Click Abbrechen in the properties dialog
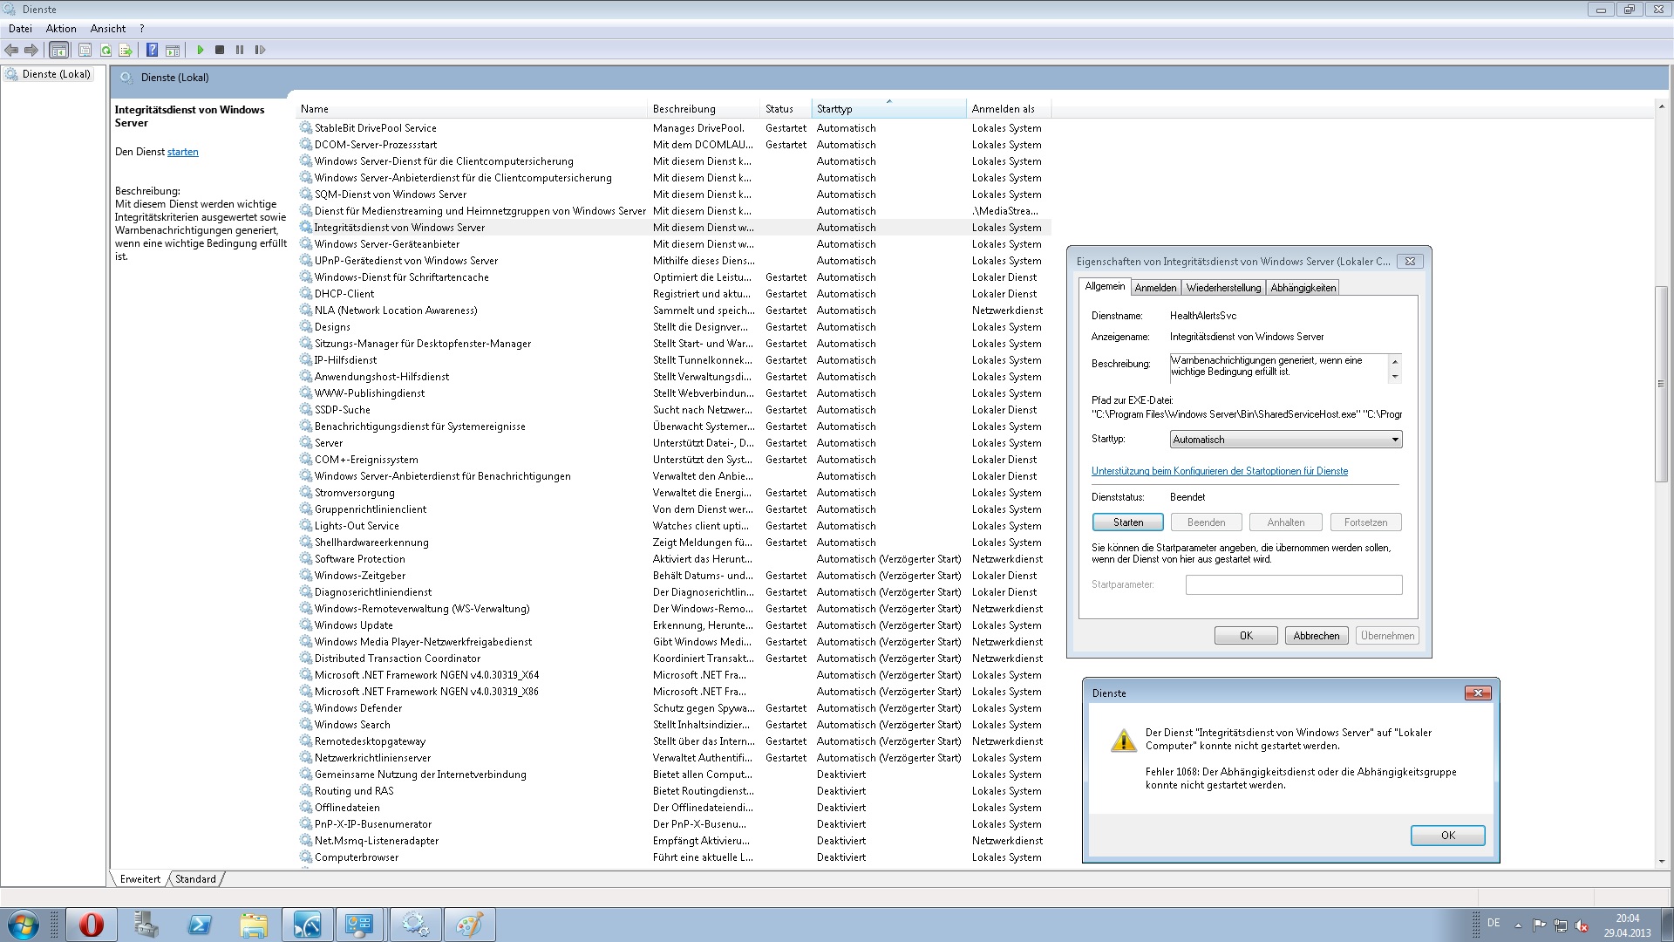 coord(1317,636)
